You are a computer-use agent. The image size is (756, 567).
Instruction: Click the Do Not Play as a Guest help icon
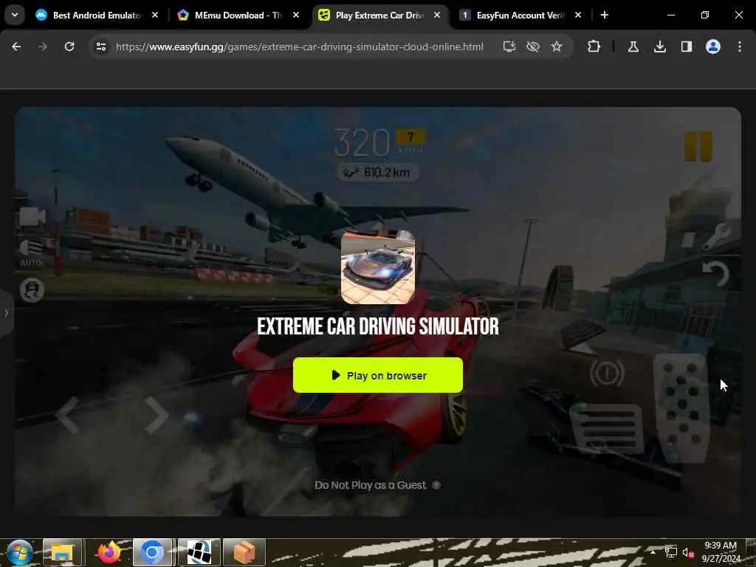tap(436, 485)
